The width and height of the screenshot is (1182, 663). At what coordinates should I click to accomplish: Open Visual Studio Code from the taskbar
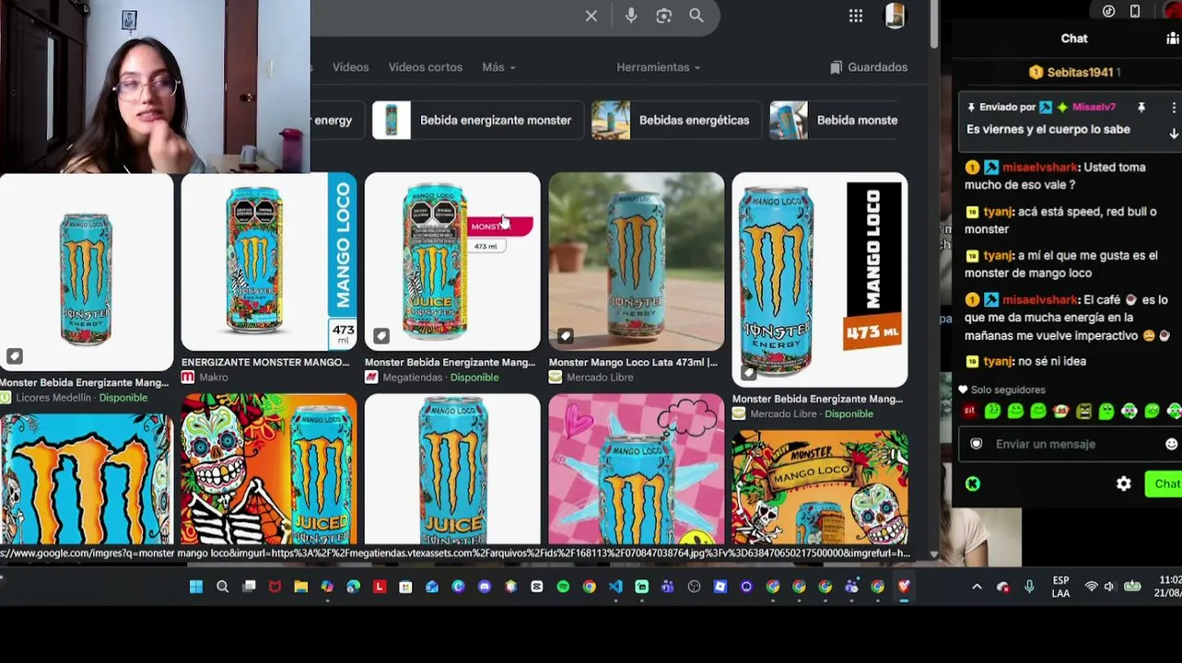pyautogui.click(x=615, y=587)
